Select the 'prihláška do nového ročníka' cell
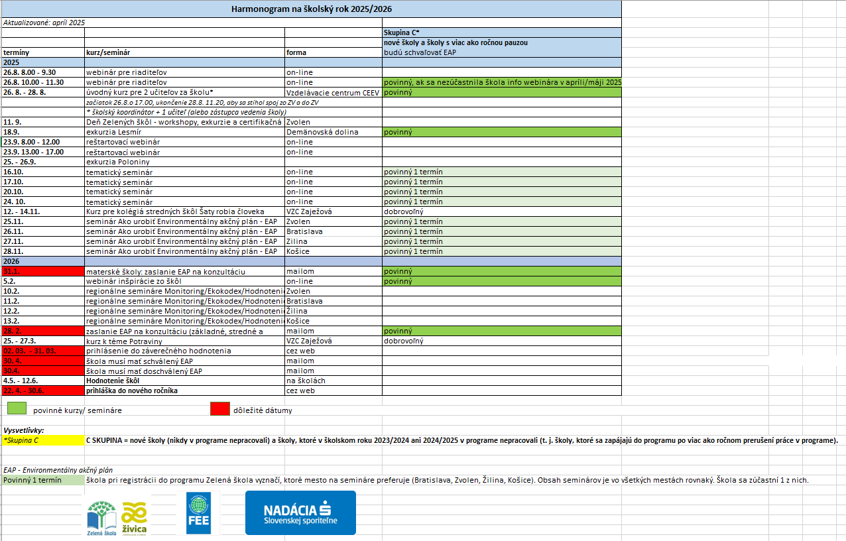 [x=184, y=391]
